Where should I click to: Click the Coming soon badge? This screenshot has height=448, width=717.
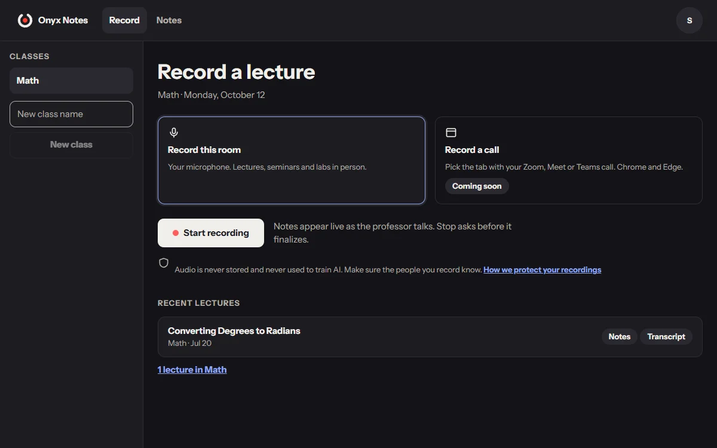477,186
